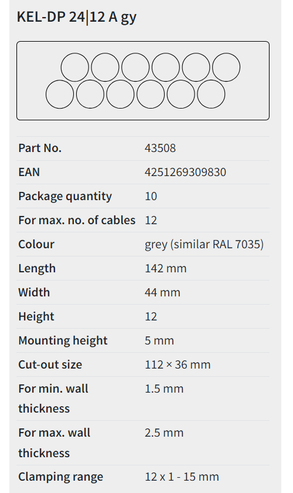Viewport: 293px width, 493px height.
Task: Select the max wall thickness value 2.5 mm
Action: (x=164, y=433)
